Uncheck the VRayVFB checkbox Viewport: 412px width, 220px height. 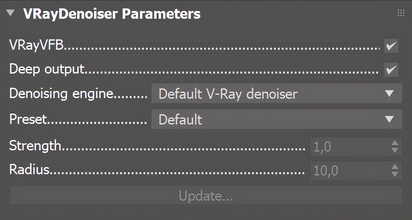pos(391,46)
